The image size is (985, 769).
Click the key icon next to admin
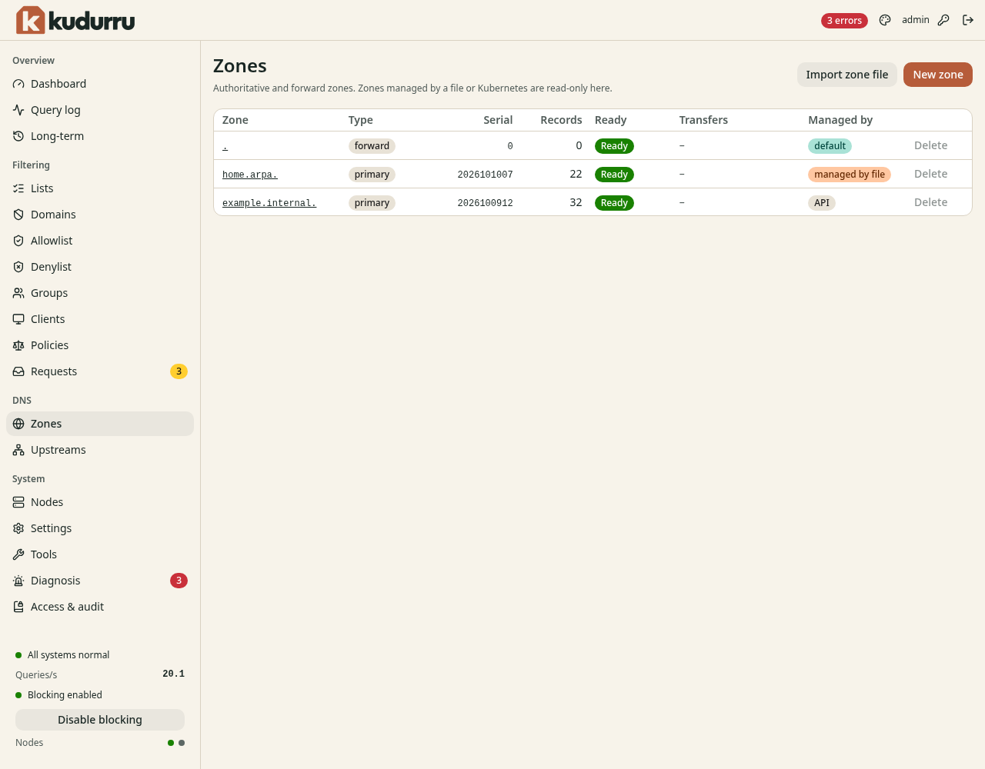[943, 20]
